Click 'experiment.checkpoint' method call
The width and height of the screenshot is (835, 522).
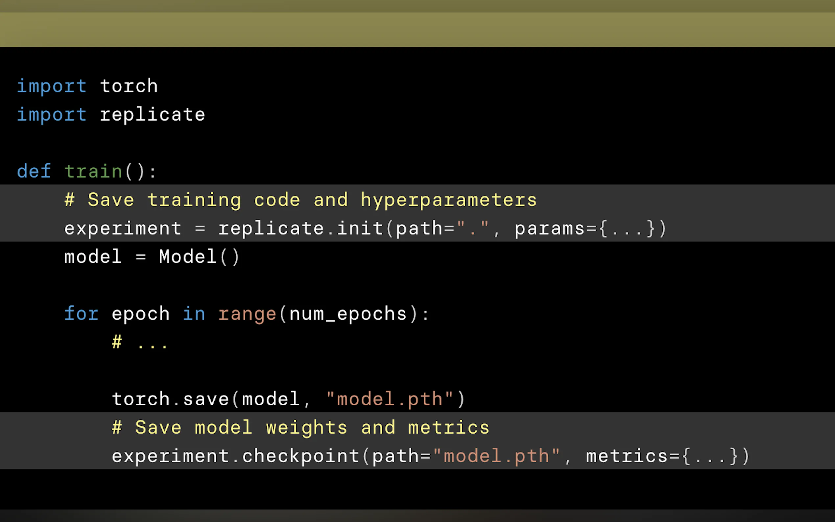235,456
